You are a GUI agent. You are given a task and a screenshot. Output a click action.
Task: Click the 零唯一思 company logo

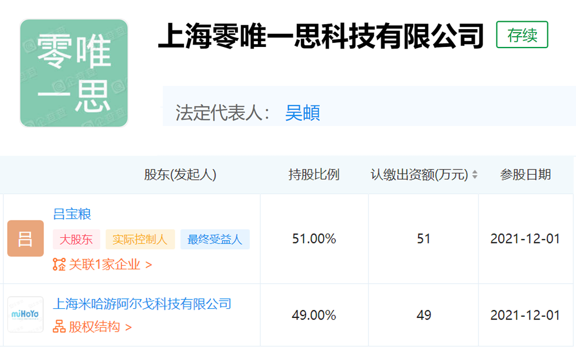(74, 73)
